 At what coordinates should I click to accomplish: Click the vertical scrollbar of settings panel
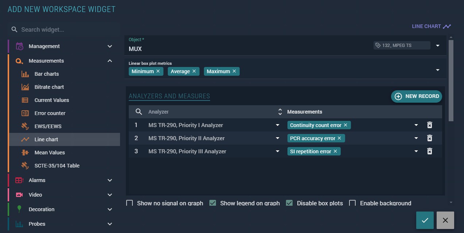point(451,80)
